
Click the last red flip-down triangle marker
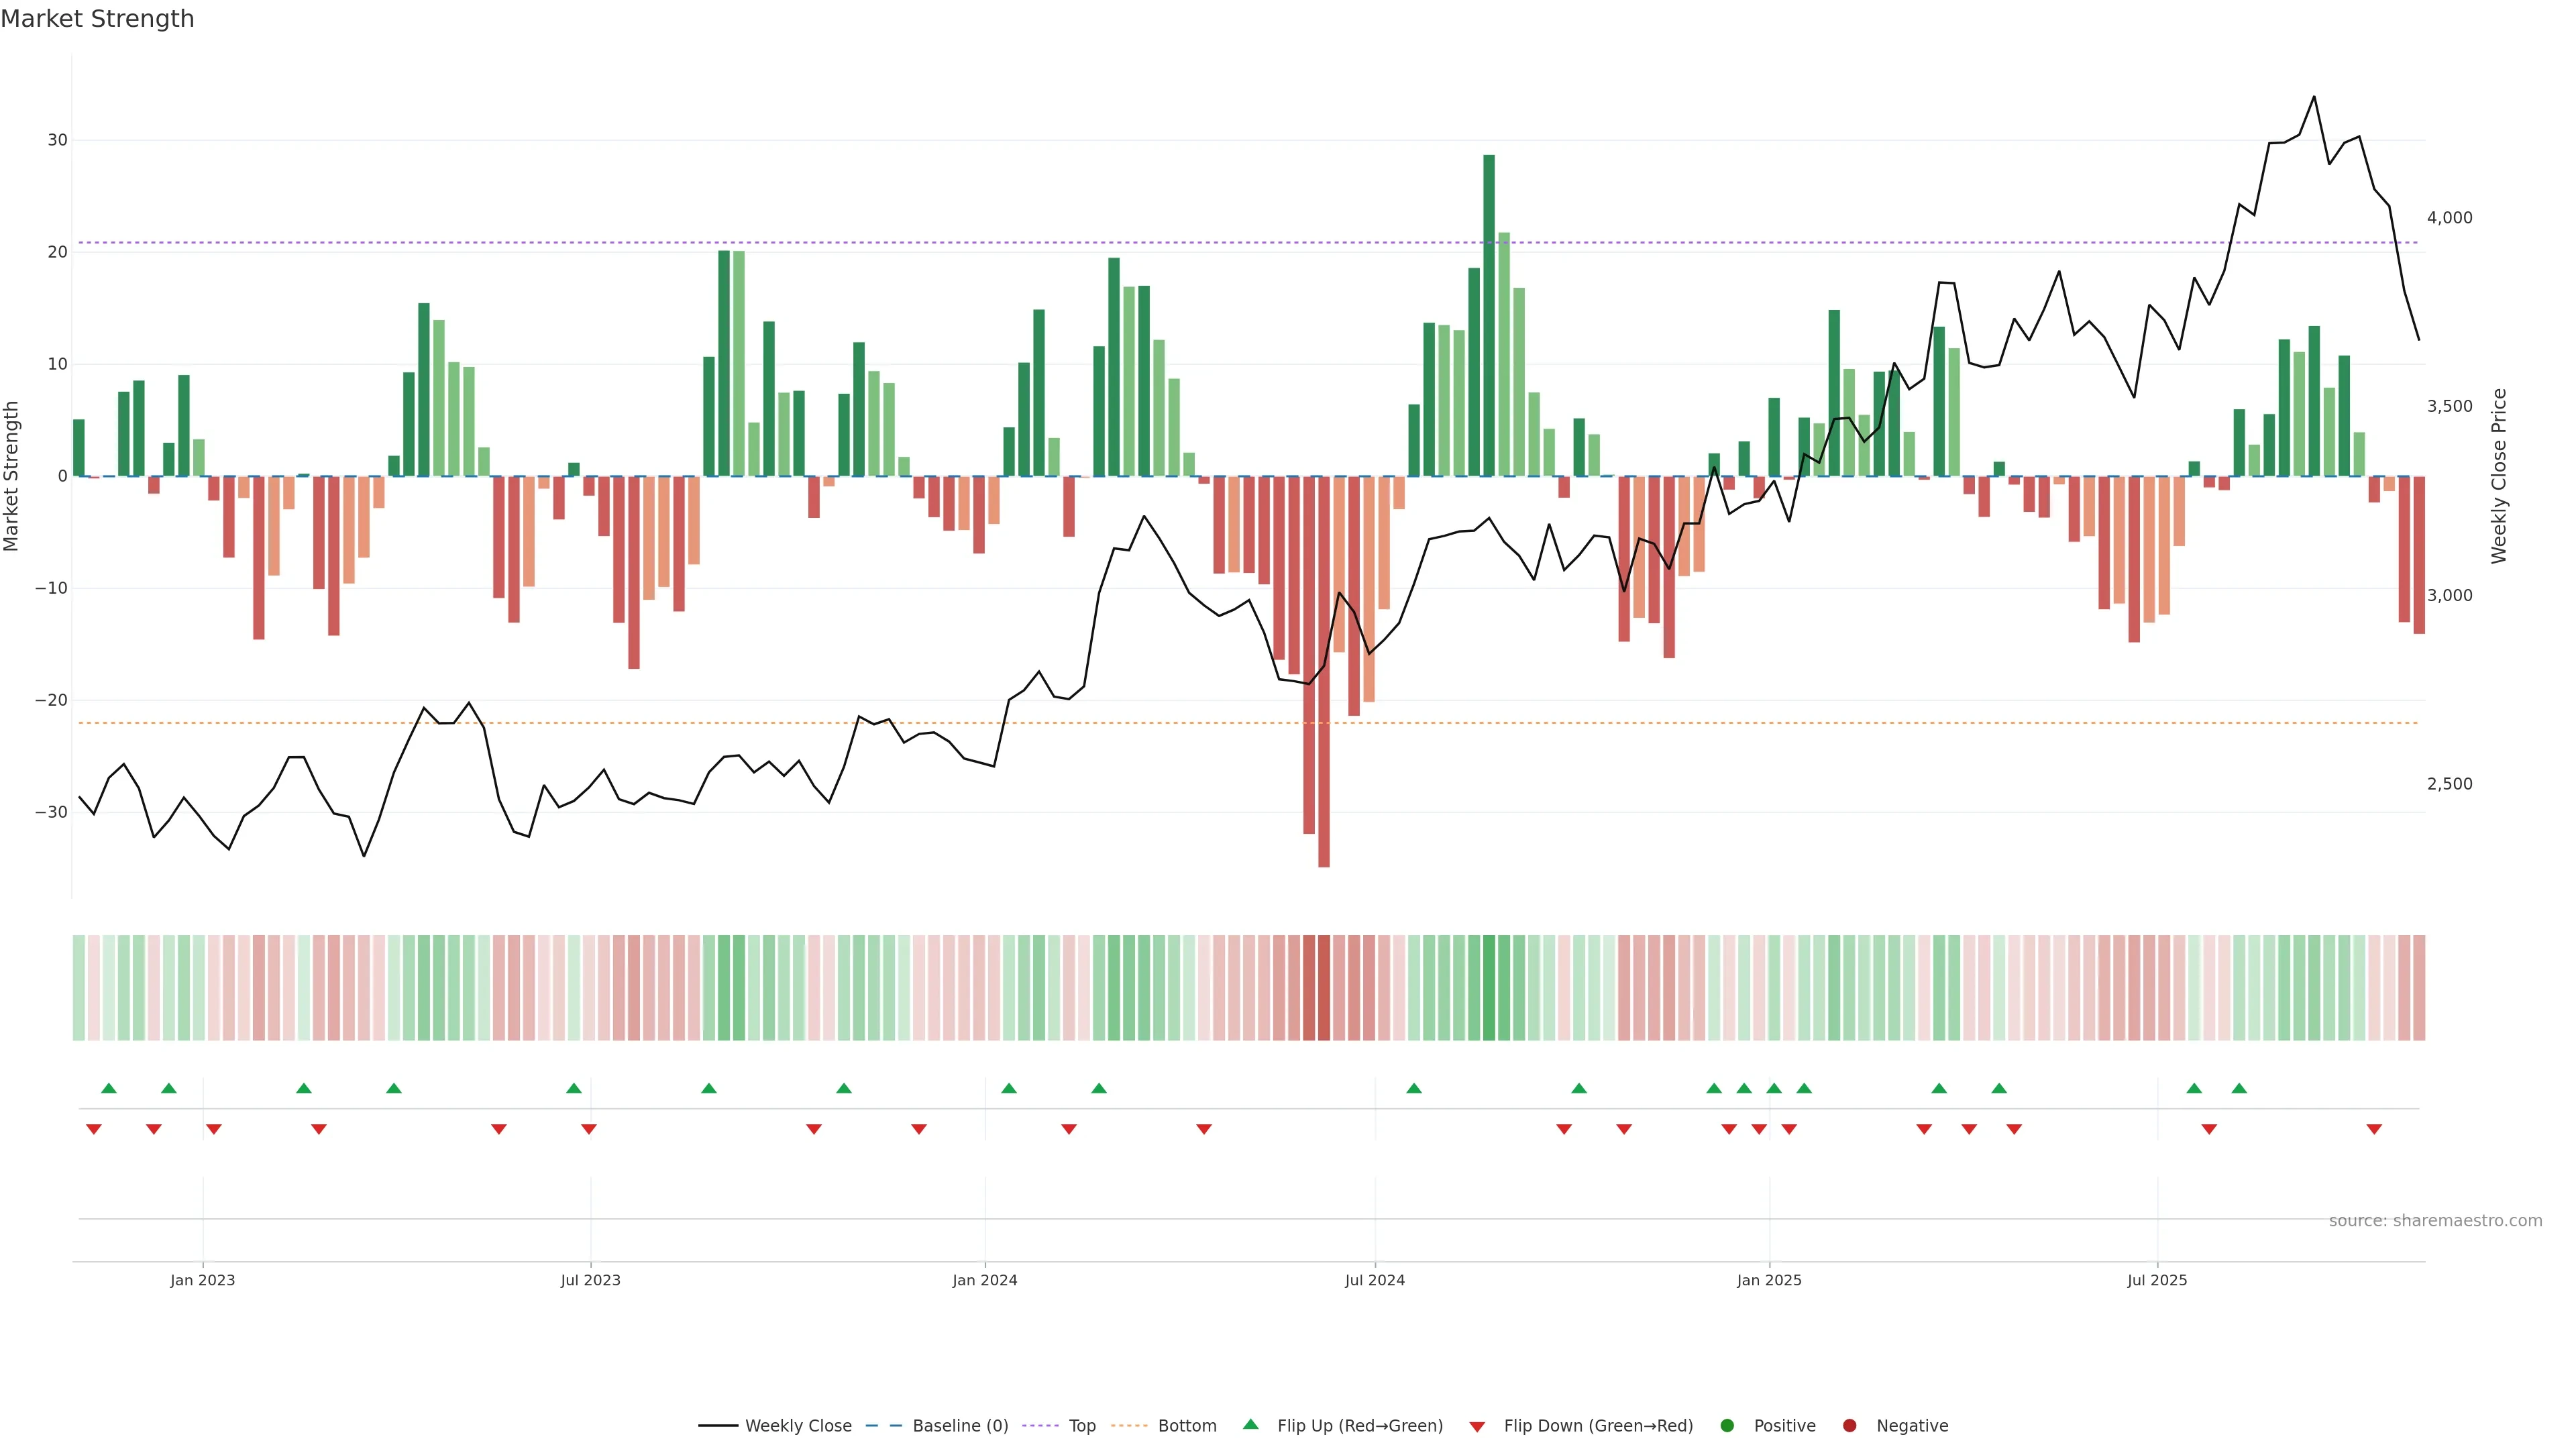tap(2374, 1129)
